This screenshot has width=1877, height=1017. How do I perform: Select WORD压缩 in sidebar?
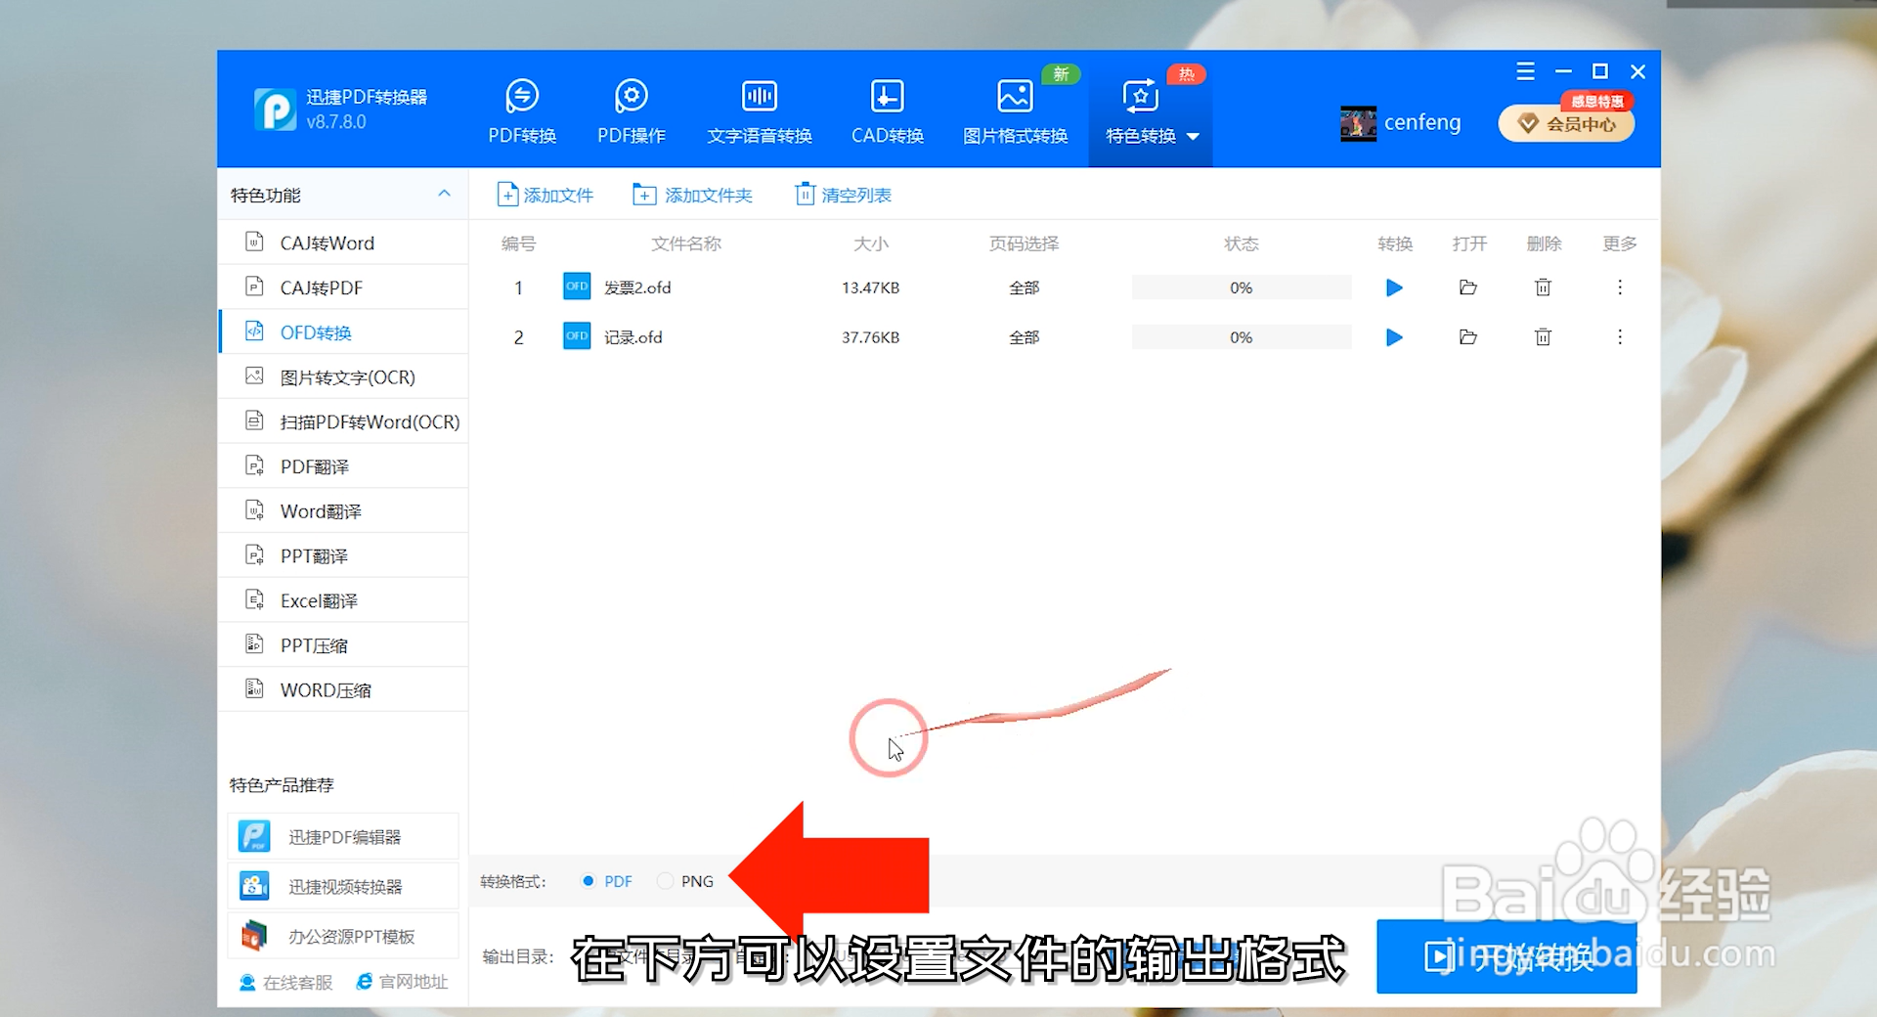(343, 689)
